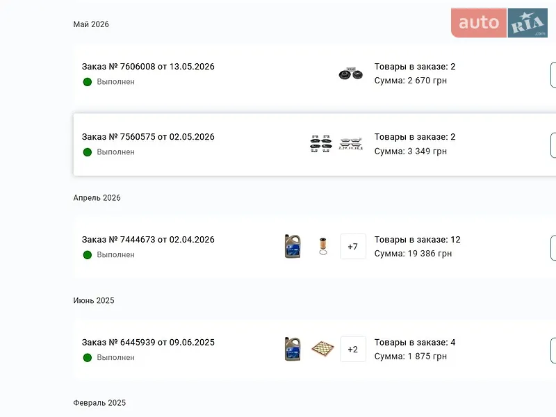Click "Сумма: 1 875 грн" text

(x=411, y=357)
